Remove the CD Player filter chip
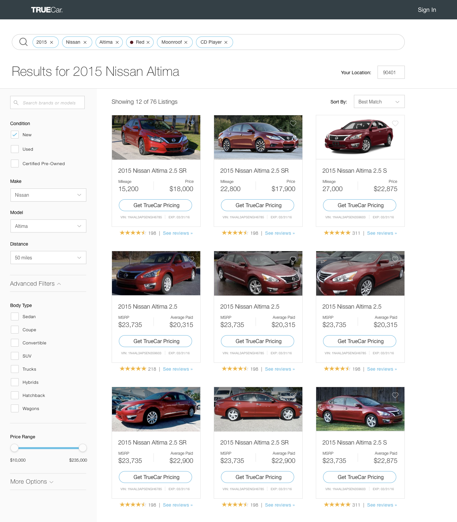This screenshot has height=522, width=457. (226, 42)
